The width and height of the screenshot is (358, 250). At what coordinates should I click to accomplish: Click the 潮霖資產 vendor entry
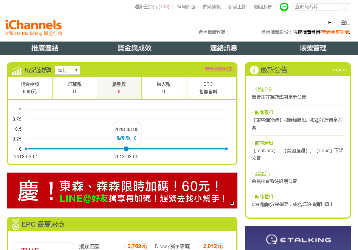89,246
